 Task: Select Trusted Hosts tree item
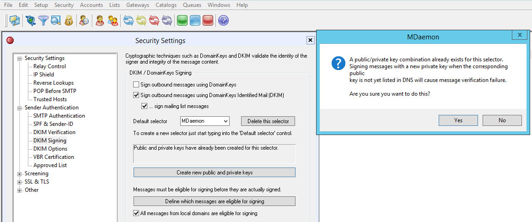50,99
